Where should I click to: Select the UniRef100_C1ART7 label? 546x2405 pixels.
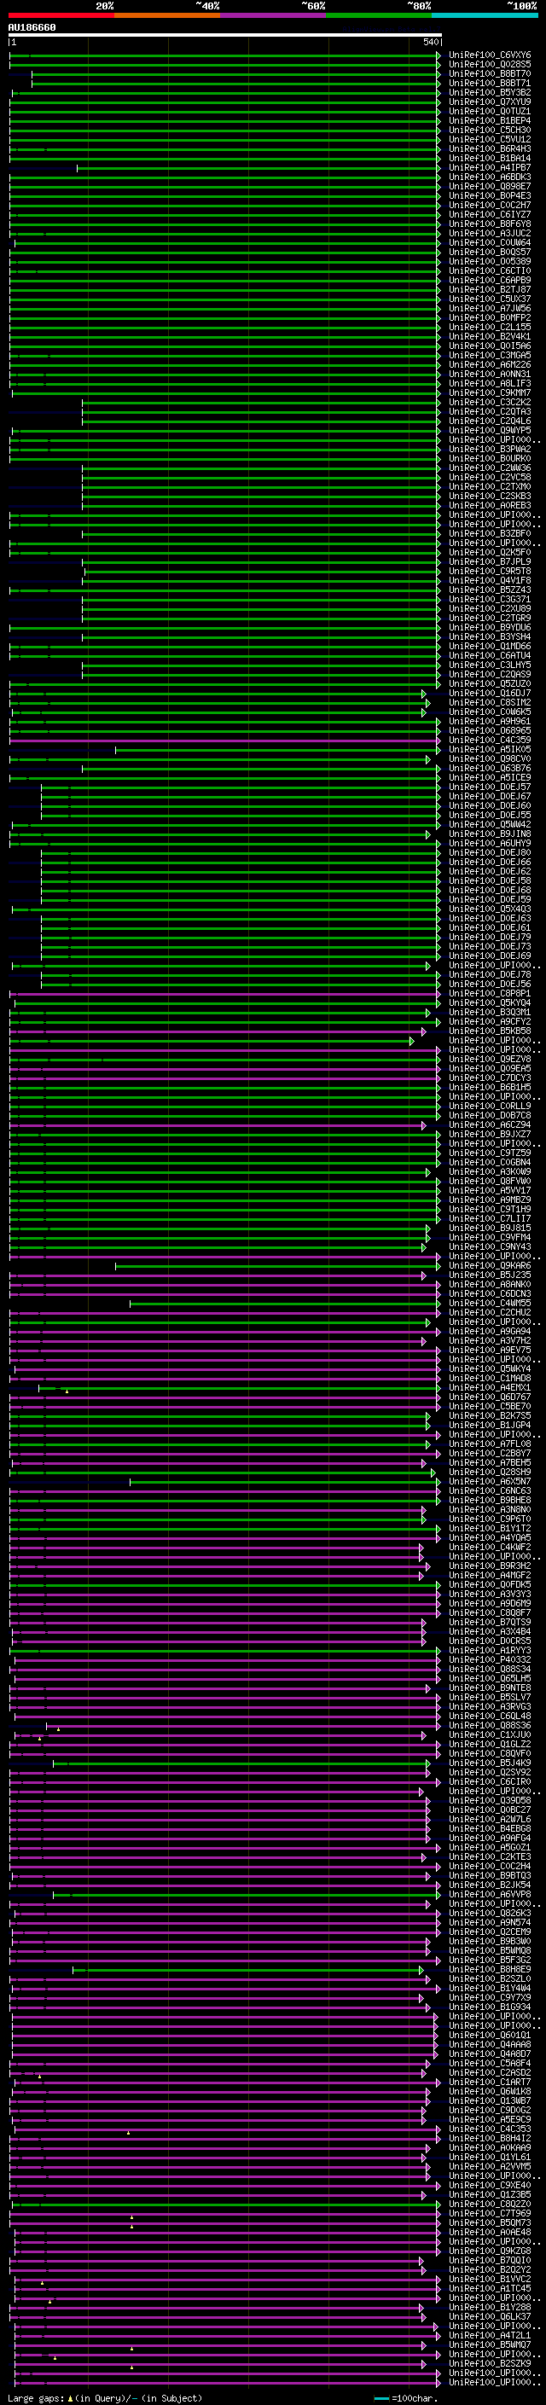coord(490,2082)
